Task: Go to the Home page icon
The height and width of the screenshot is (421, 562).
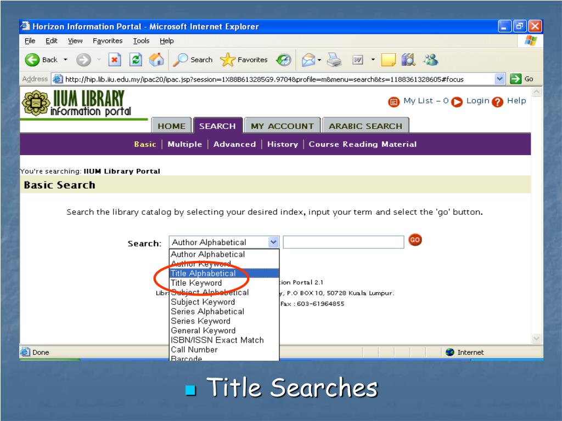Action: [156, 60]
